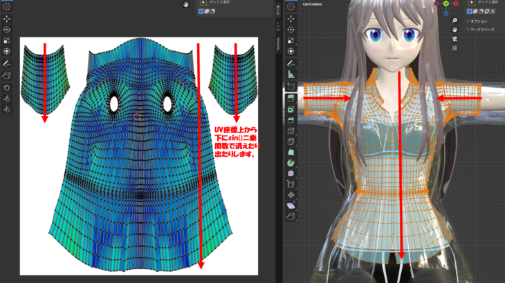Select the Measure tool in 3D viewport
Image resolution: width=505 pixels, height=283 pixels.
coord(291,73)
